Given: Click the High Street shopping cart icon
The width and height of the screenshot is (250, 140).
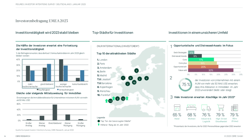Looking at the screenshot, I should pyautogui.click(x=221, y=108).
